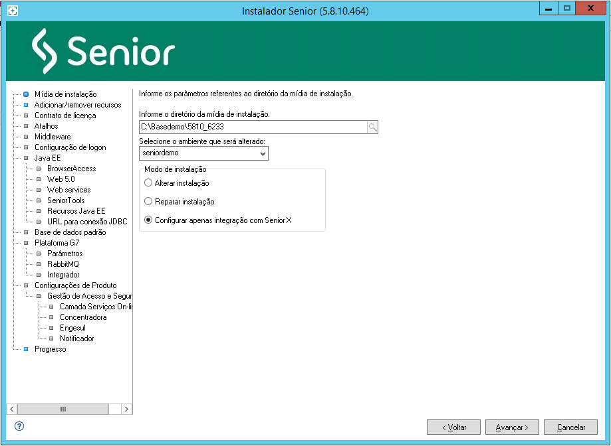
Task: Click the bullet icon beside Java EE
Action: (26, 158)
